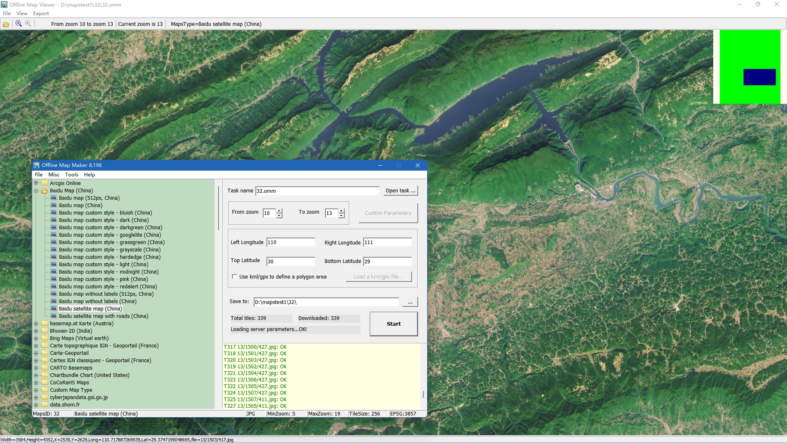Screen dimensions: 787x443
Task: Click the Left Longitude input field
Action: click(x=290, y=242)
